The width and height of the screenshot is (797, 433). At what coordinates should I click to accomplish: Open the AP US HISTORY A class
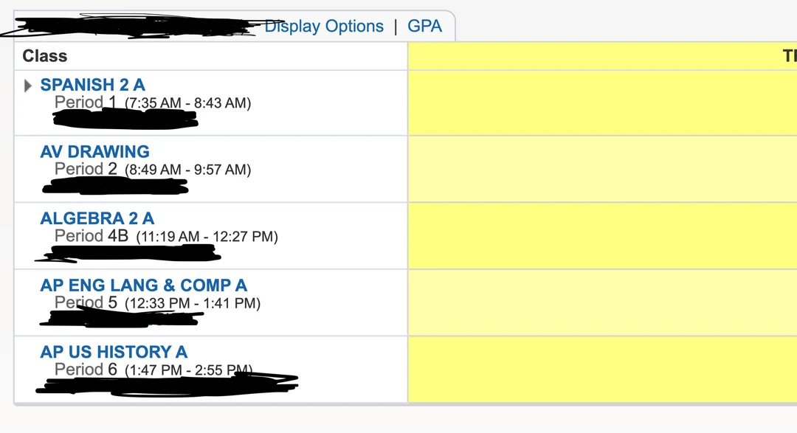[113, 352]
